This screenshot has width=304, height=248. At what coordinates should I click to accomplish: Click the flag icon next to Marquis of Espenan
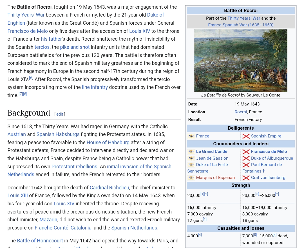click(x=191, y=178)
